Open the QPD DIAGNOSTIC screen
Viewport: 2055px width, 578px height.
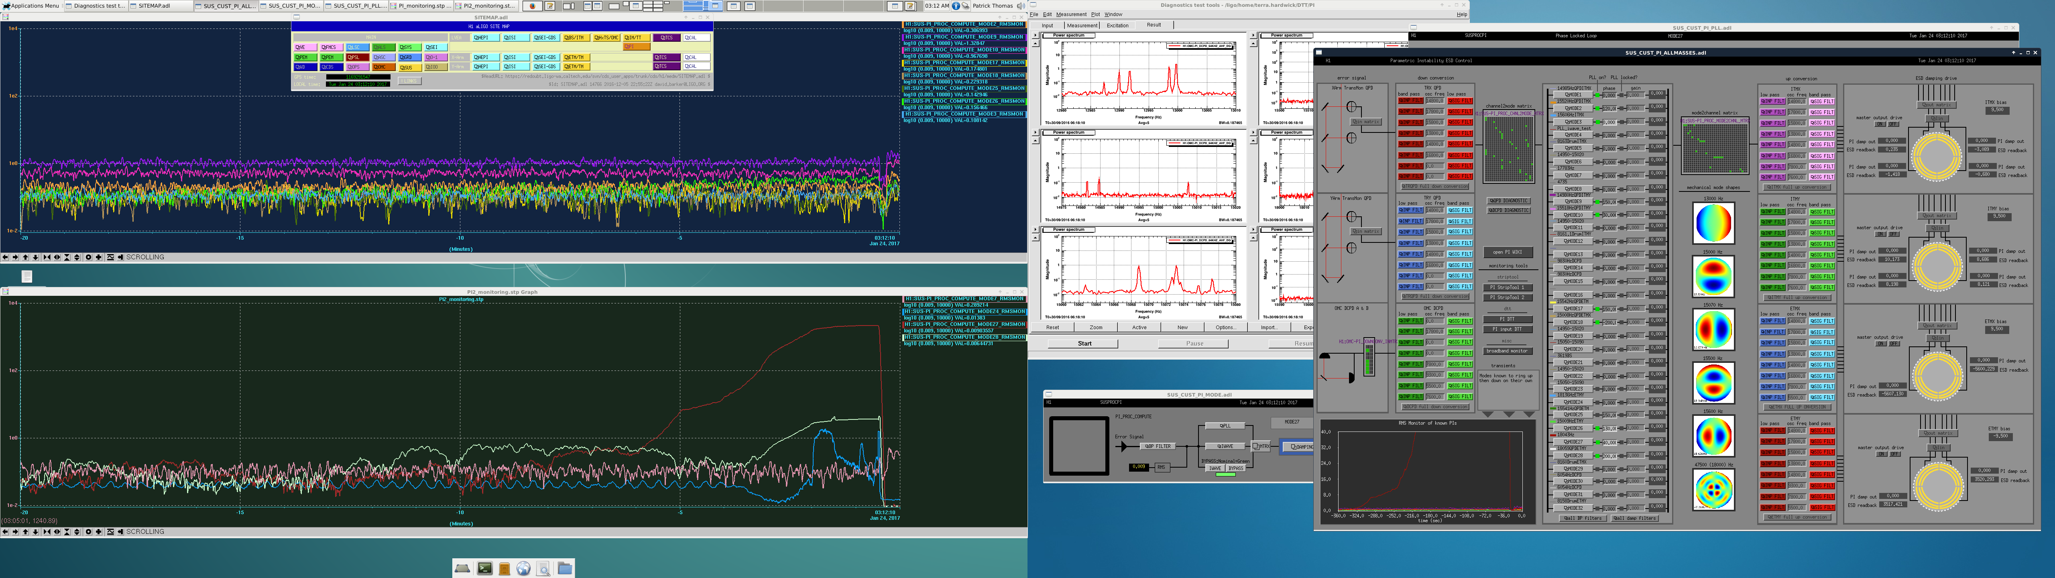(1509, 200)
